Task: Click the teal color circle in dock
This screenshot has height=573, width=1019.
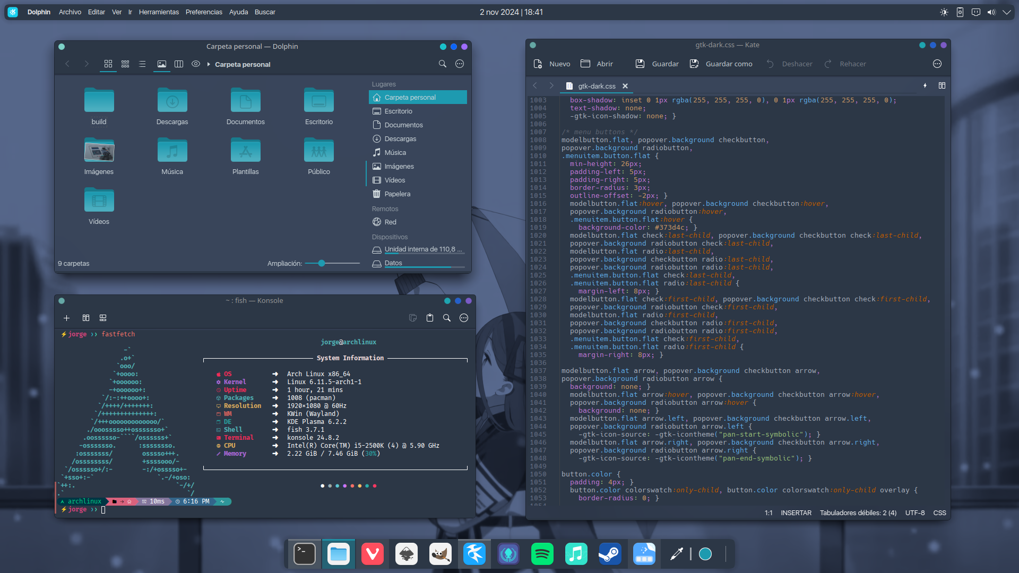Action: [x=705, y=554]
